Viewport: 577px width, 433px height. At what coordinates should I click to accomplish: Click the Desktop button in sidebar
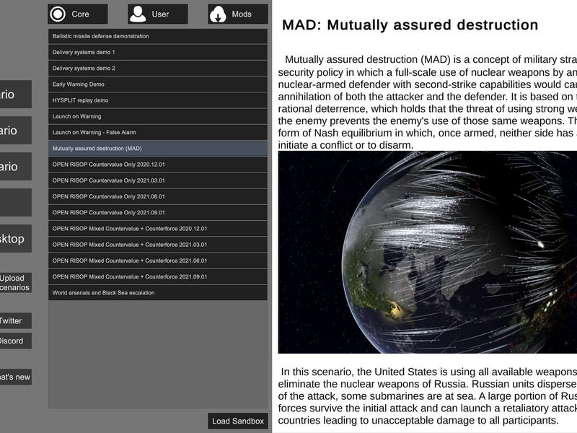(x=15, y=239)
